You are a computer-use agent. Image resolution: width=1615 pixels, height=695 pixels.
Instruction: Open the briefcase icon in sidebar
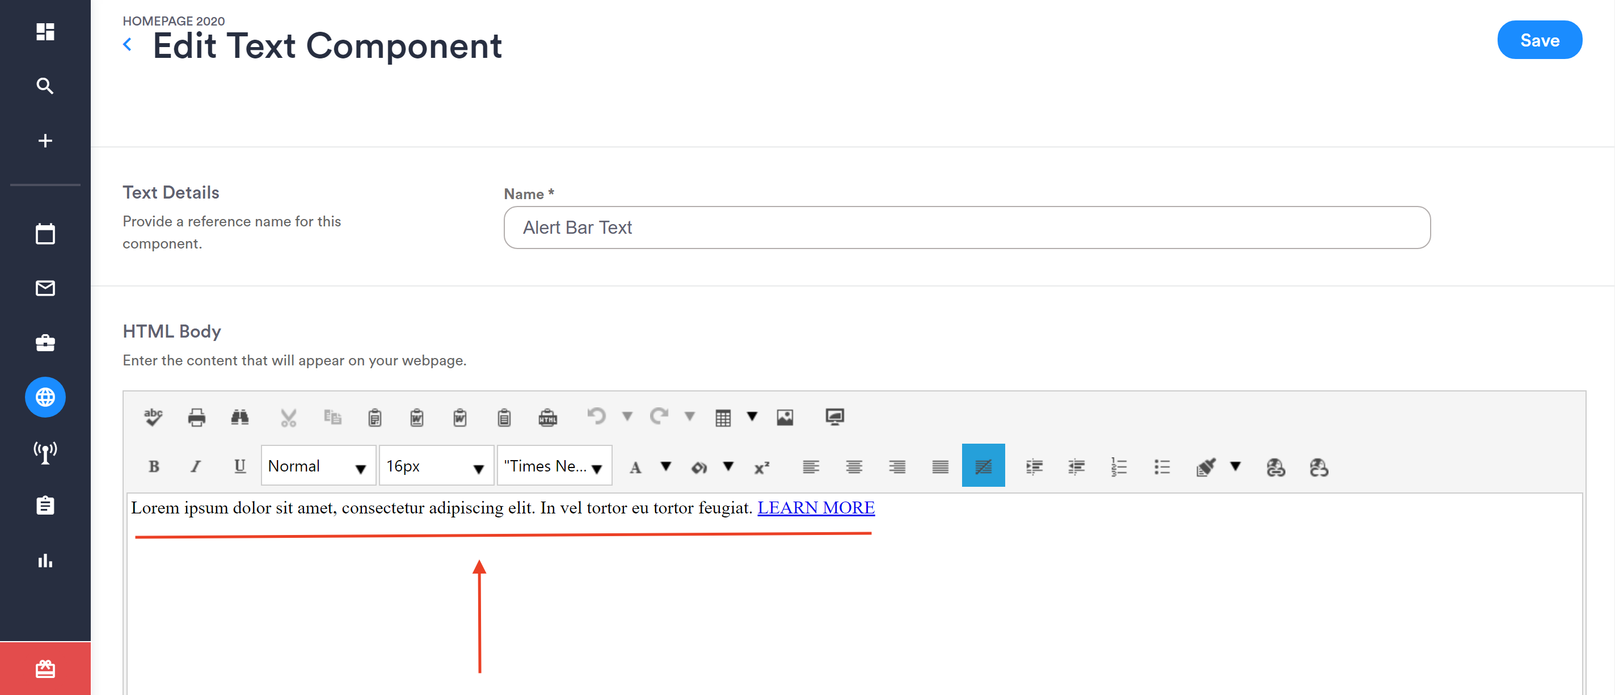point(45,343)
